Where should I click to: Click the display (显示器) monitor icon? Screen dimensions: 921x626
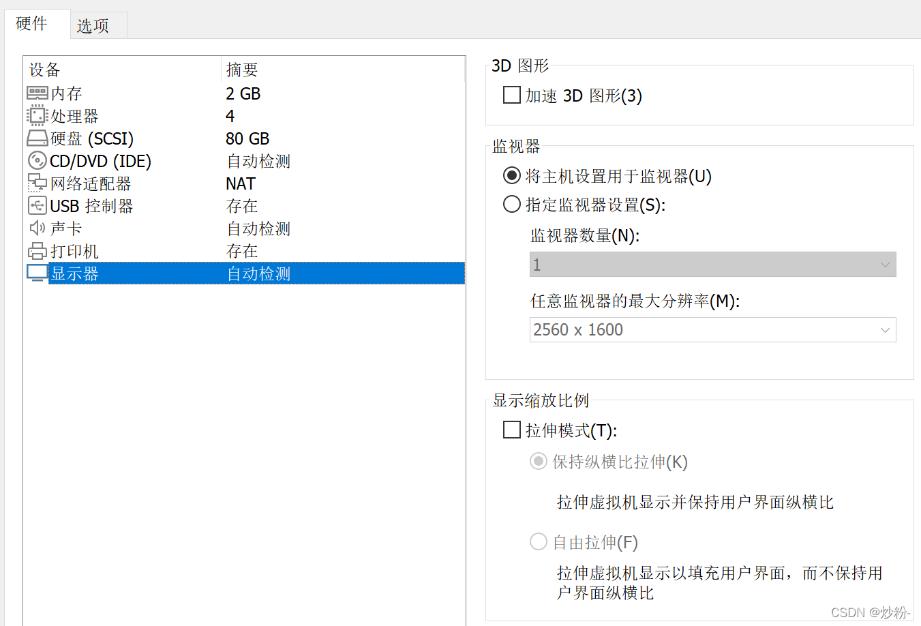coord(37,273)
